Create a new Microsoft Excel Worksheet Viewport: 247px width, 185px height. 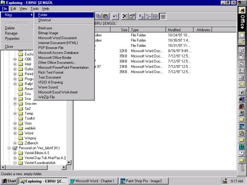click(64, 92)
